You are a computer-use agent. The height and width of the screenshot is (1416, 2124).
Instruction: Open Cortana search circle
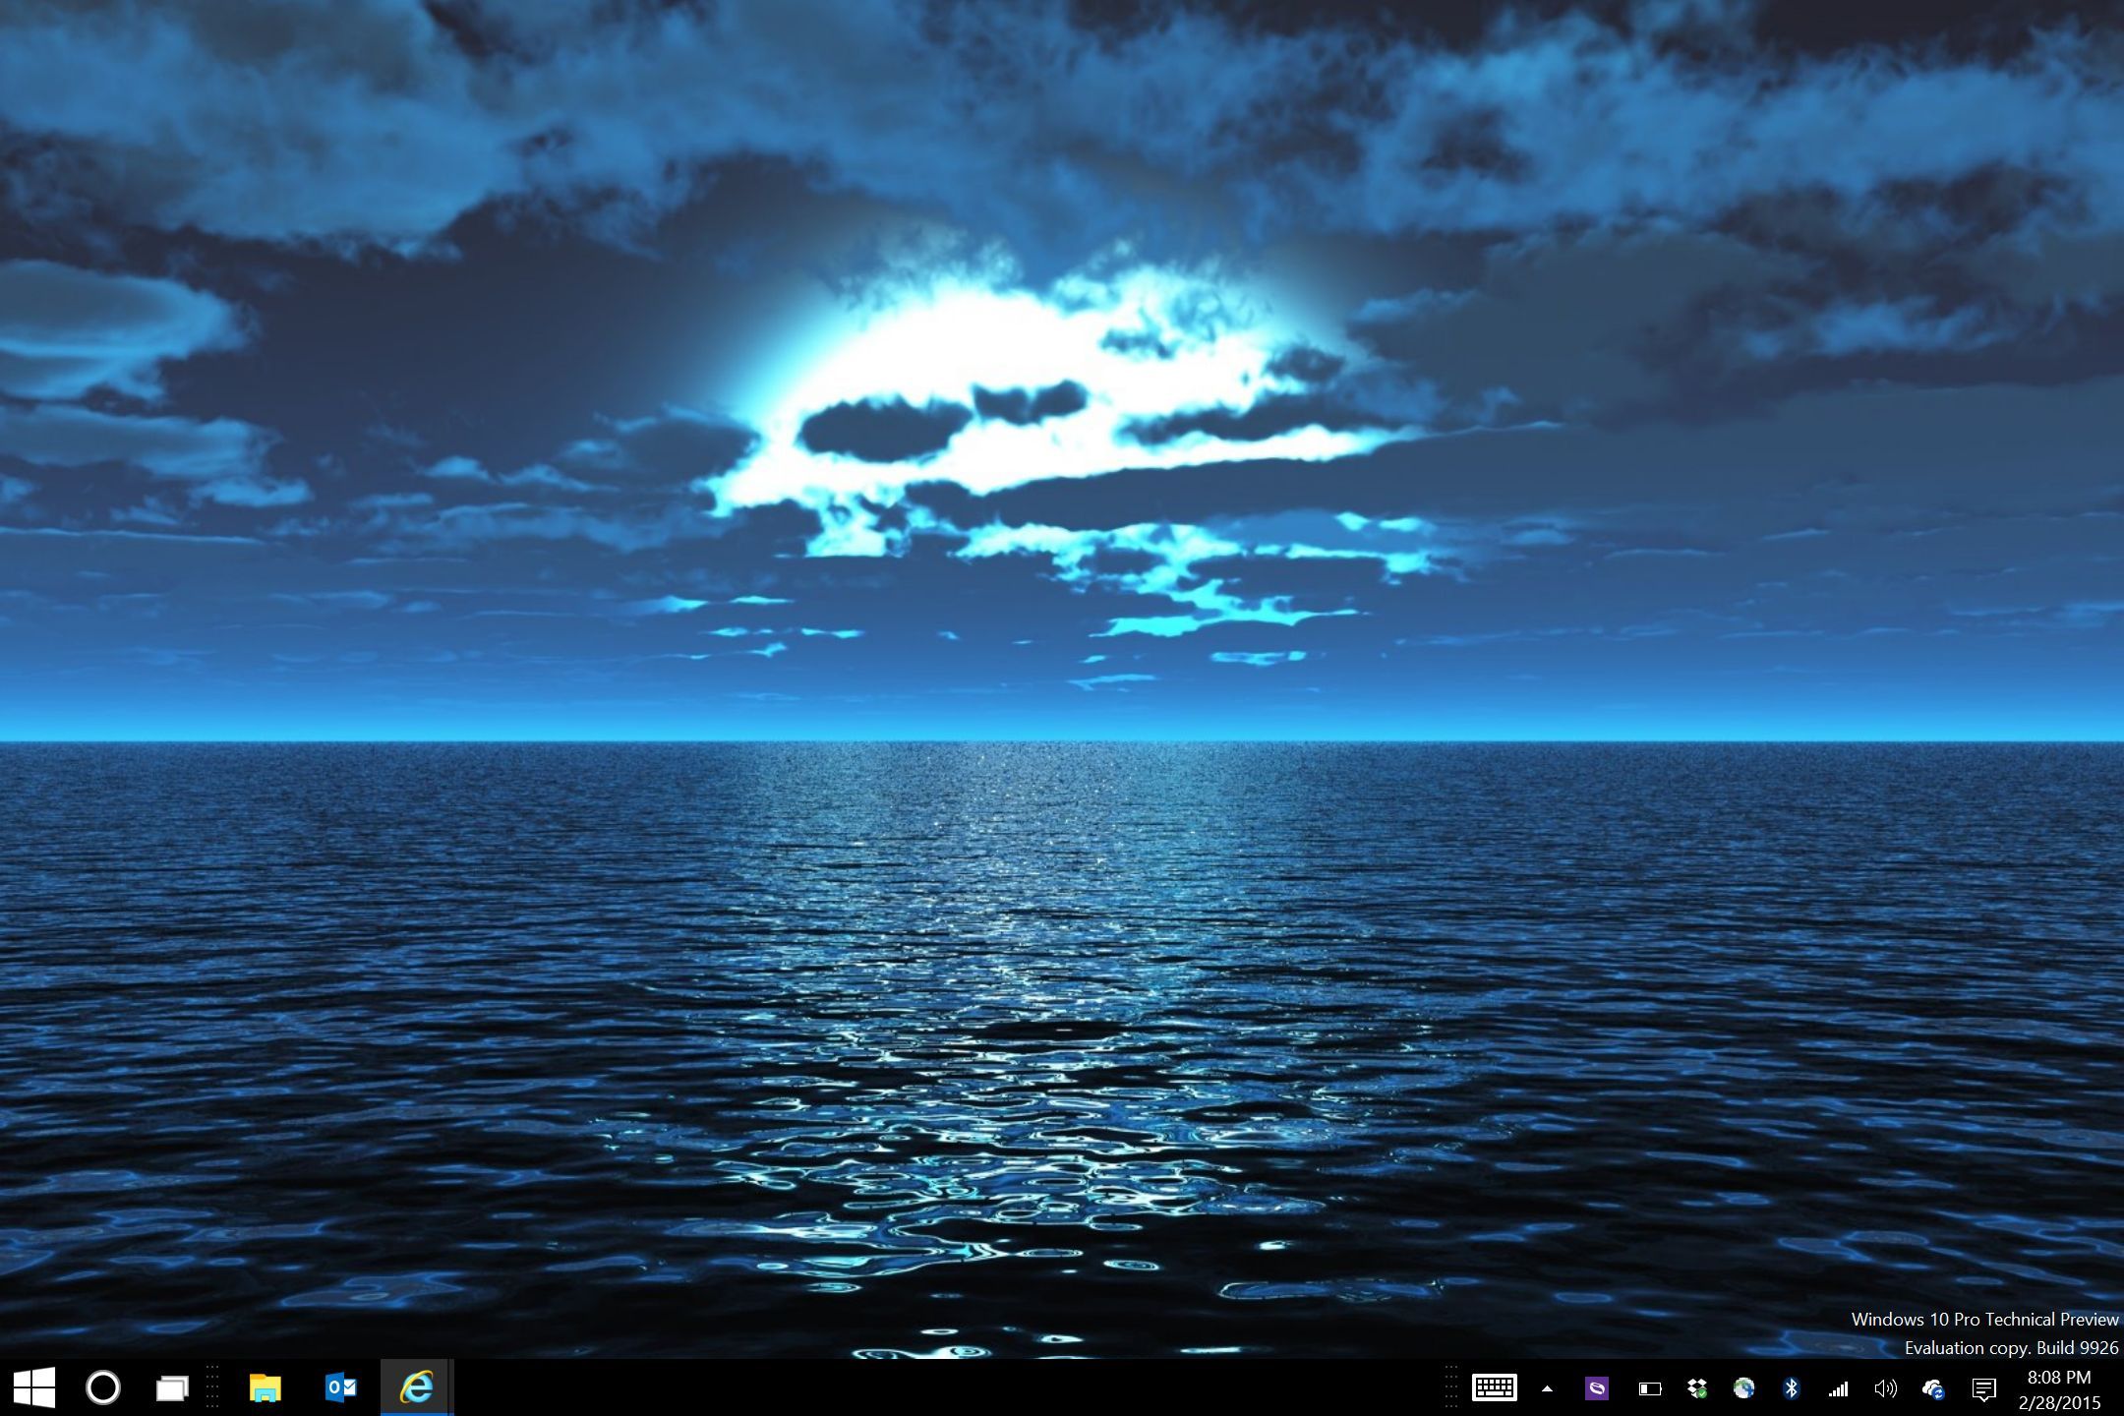coord(103,1387)
